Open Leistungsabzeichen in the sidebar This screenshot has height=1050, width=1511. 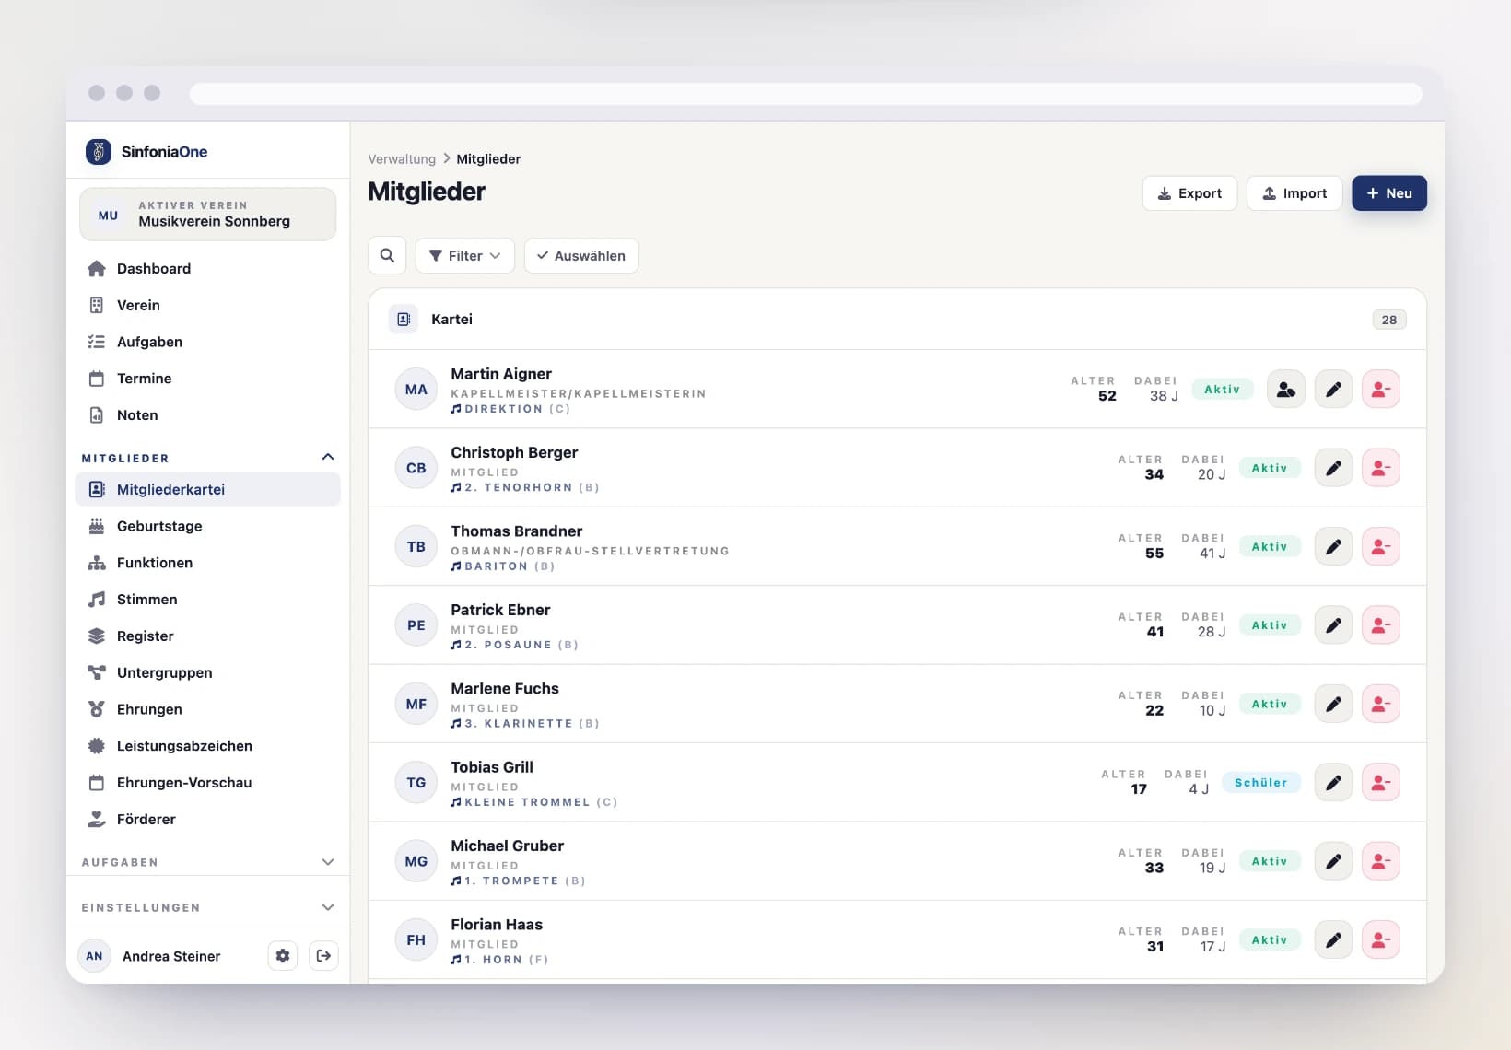[x=208, y=746]
